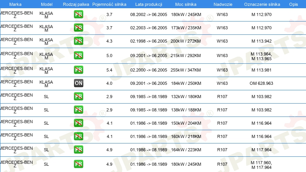Click engine capacity 4.0
The image size is (306, 172).
click(109, 83)
